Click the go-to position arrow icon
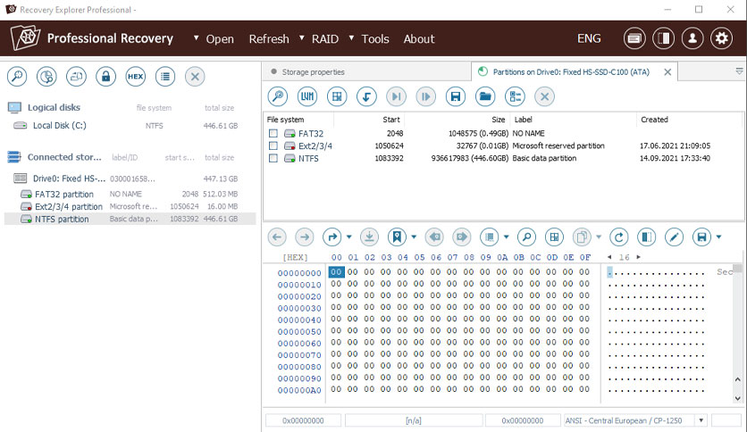Image resolution: width=747 pixels, height=432 pixels. (x=332, y=237)
